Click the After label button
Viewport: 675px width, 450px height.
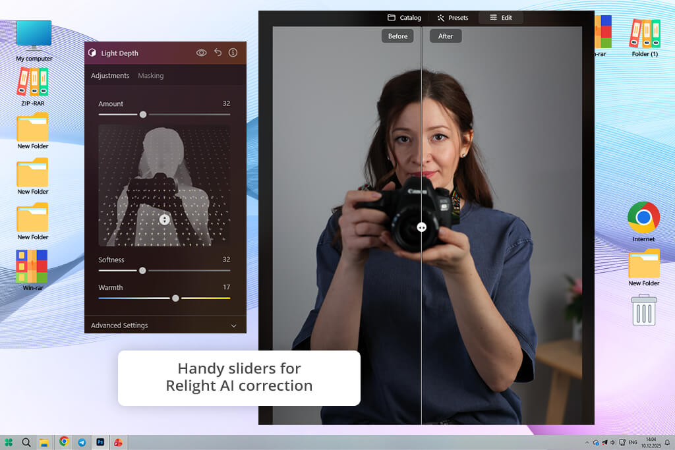(446, 36)
